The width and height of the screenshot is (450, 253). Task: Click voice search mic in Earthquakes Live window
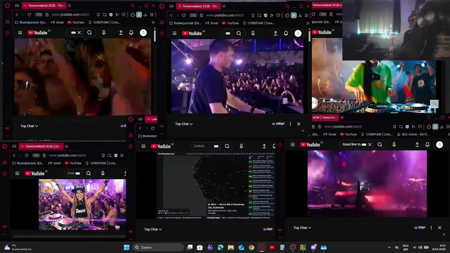tap(241, 146)
